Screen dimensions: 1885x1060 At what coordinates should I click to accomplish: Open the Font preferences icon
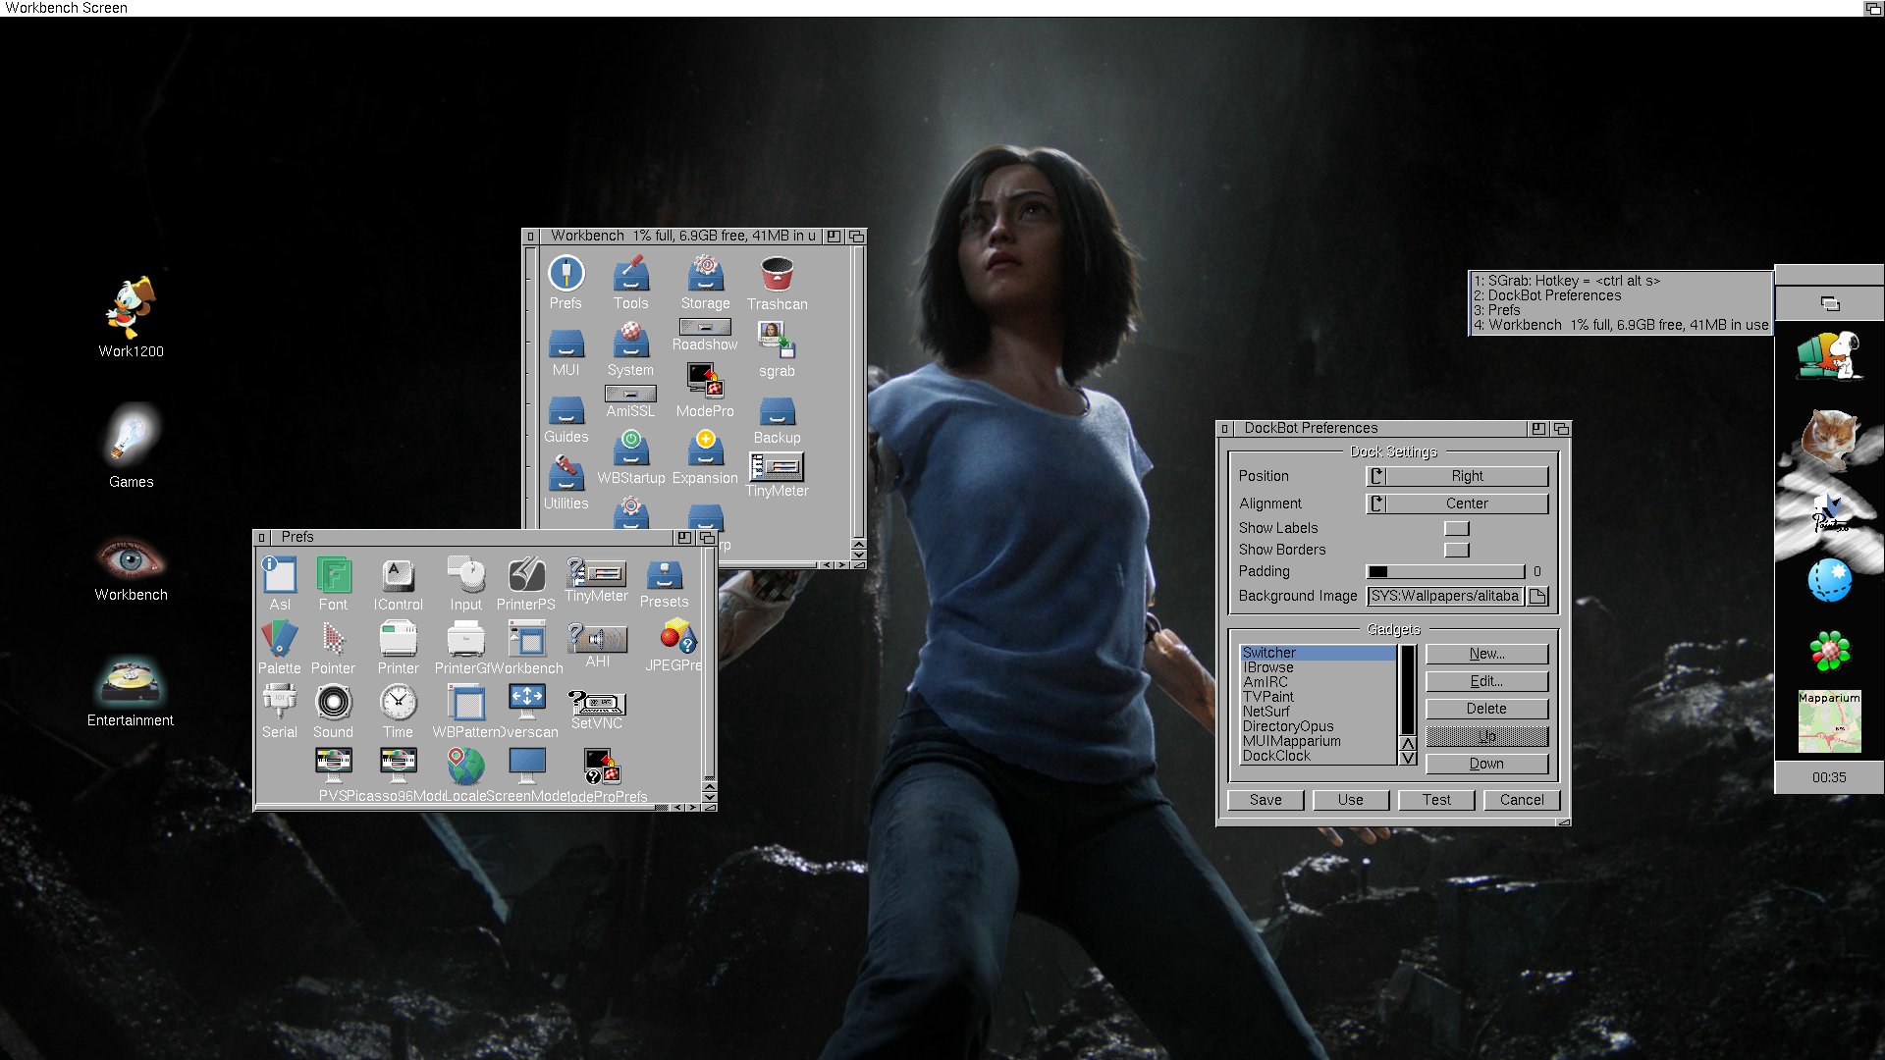pos(333,583)
